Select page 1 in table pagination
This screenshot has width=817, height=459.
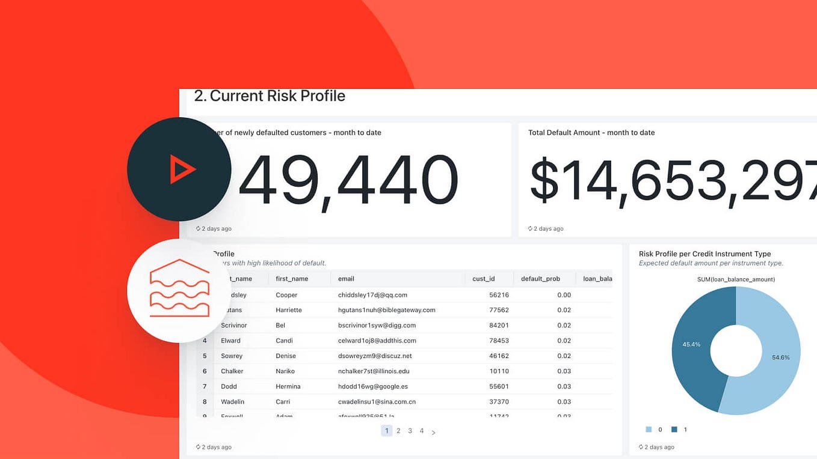click(x=387, y=431)
